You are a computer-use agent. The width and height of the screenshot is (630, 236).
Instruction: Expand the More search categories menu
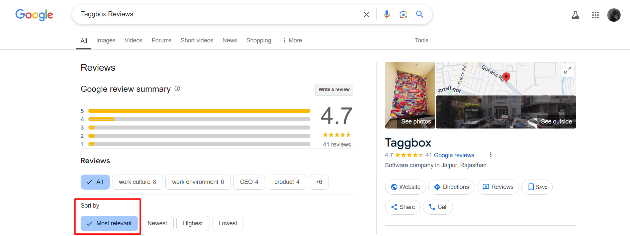[292, 40]
